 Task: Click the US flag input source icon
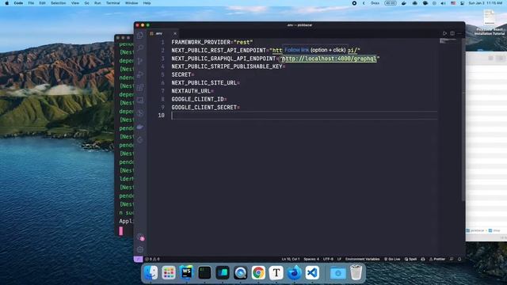(x=453, y=3)
